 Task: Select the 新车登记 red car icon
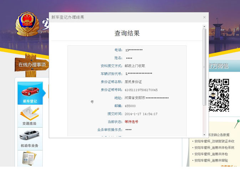click(x=30, y=93)
